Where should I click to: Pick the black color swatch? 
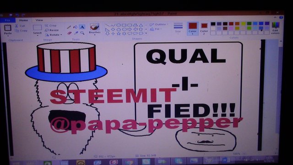click(213, 24)
